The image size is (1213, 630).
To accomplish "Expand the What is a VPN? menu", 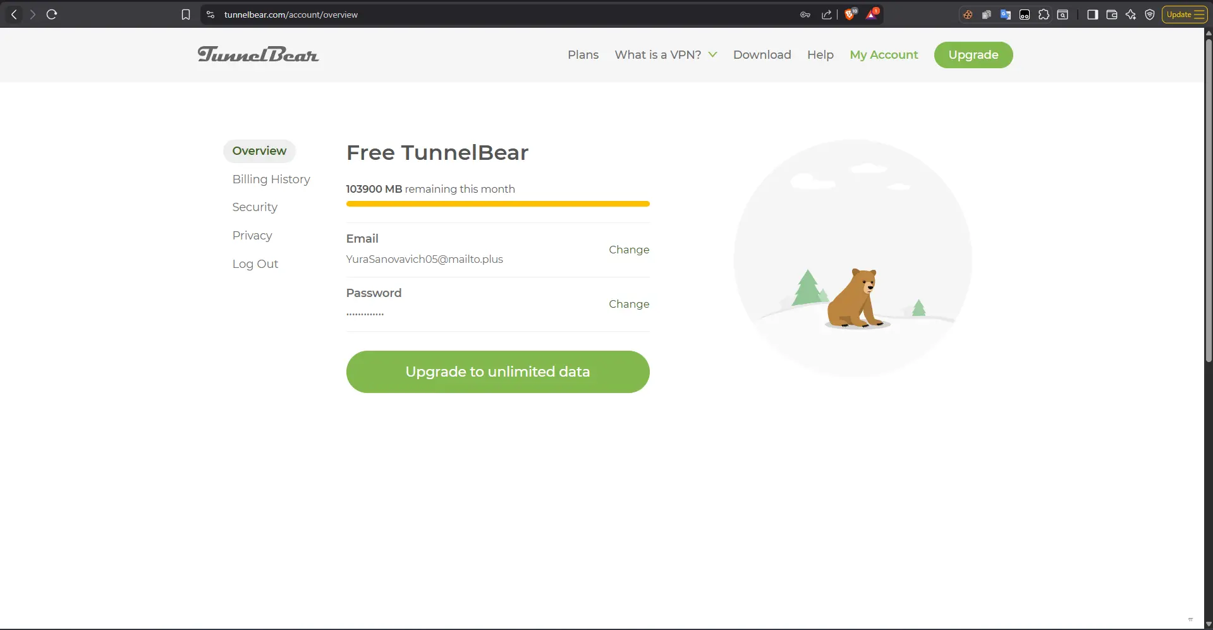I will click(666, 55).
